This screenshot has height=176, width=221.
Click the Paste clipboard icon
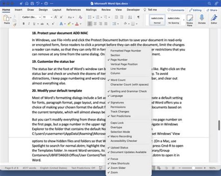6,18
